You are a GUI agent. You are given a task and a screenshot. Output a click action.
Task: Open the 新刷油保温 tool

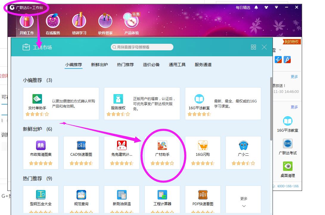[122, 199]
